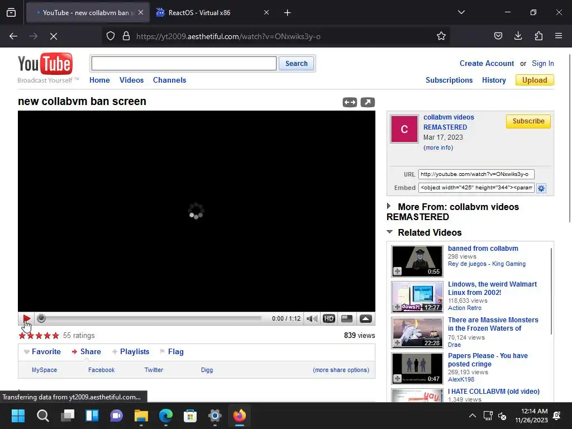Open Firefox application hamburger menu

(x=559, y=36)
